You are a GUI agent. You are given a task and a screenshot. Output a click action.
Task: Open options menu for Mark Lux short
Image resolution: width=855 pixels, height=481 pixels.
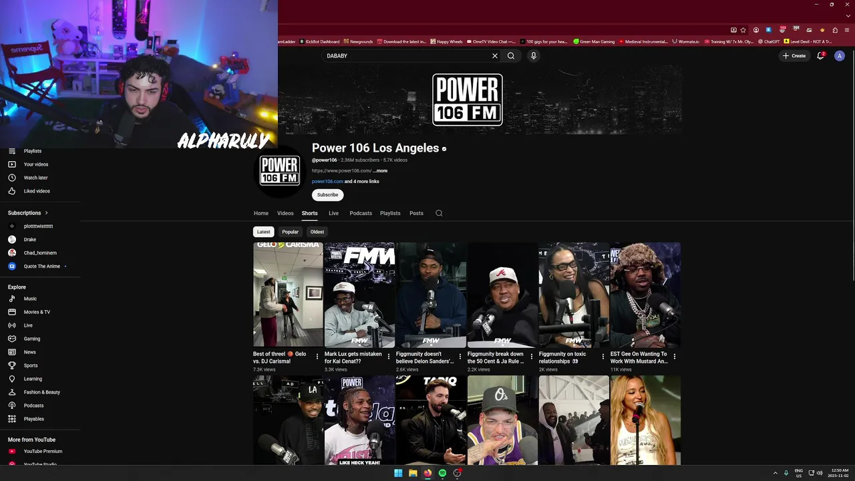tap(389, 357)
